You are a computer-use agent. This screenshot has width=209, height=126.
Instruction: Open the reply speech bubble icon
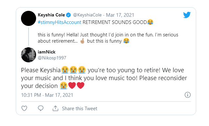(x=41, y=108)
